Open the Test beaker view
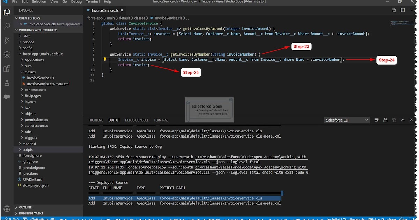 click(x=7, y=83)
